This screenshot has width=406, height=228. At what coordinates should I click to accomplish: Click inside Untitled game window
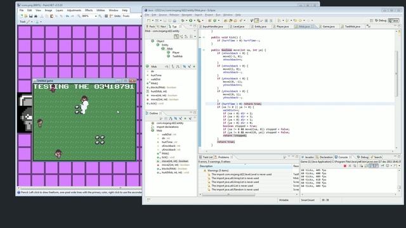(84, 122)
